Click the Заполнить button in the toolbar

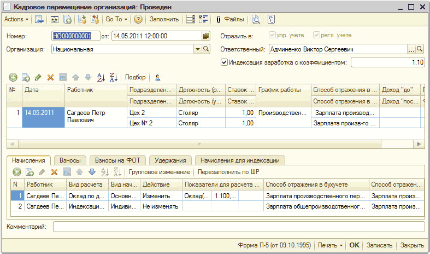[164, 19]
